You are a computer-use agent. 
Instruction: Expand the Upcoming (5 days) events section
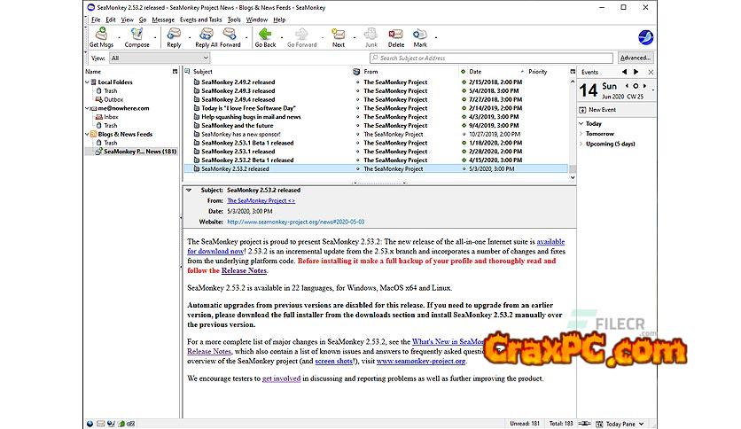tap(581, 144)
